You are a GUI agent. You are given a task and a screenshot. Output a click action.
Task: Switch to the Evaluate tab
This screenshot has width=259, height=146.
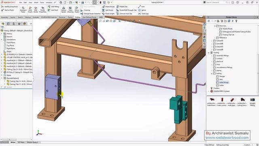click(x=36, y=17)
